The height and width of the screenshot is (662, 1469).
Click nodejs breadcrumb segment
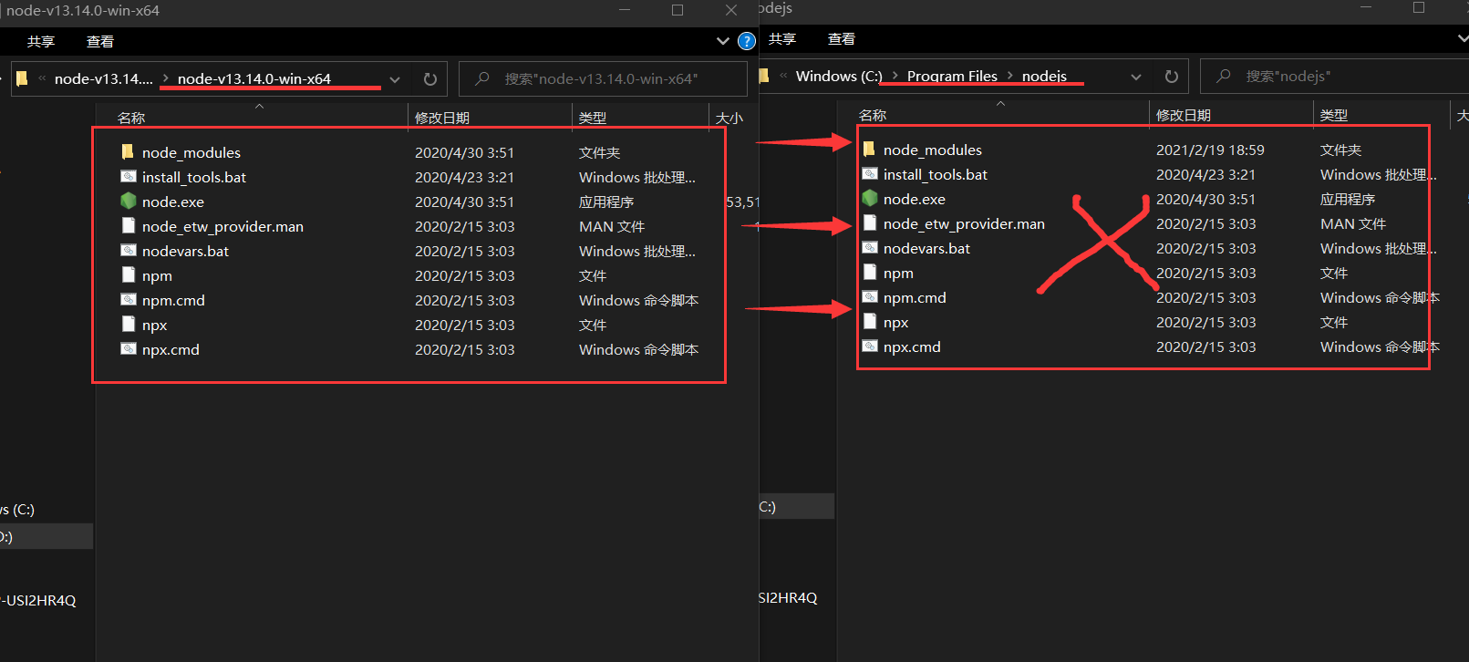pos(1044,76)
